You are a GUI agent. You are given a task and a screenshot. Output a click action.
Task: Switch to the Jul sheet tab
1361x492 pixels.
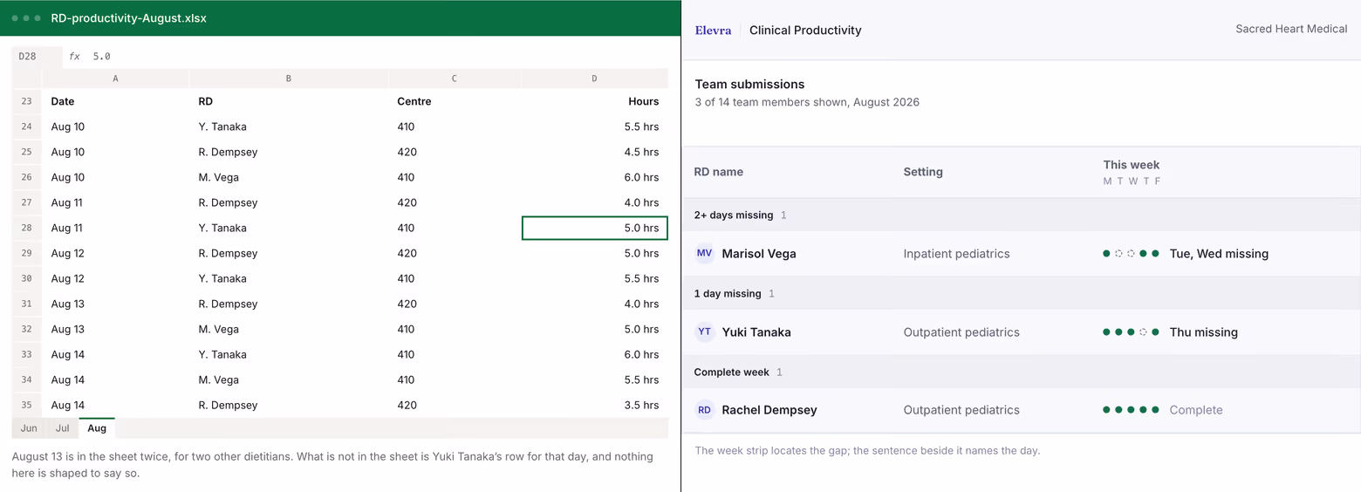tap(62, 428)
